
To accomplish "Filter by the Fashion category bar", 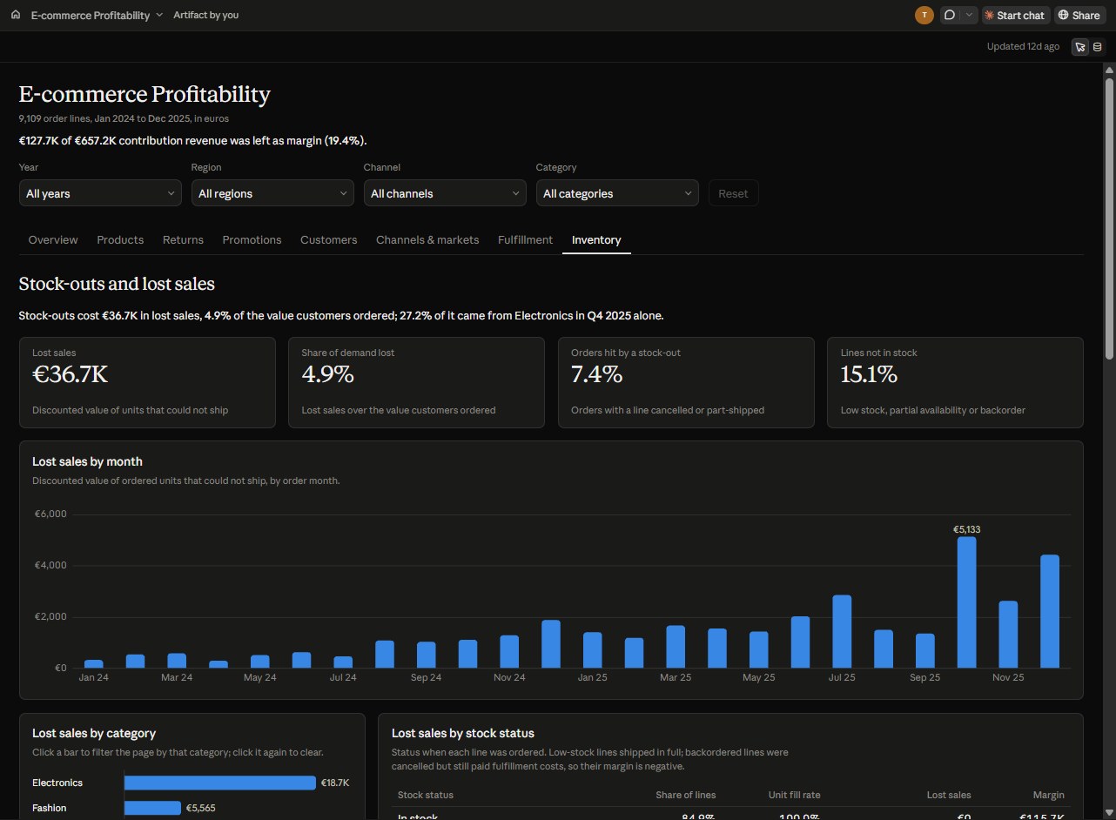I will (152, 808).
